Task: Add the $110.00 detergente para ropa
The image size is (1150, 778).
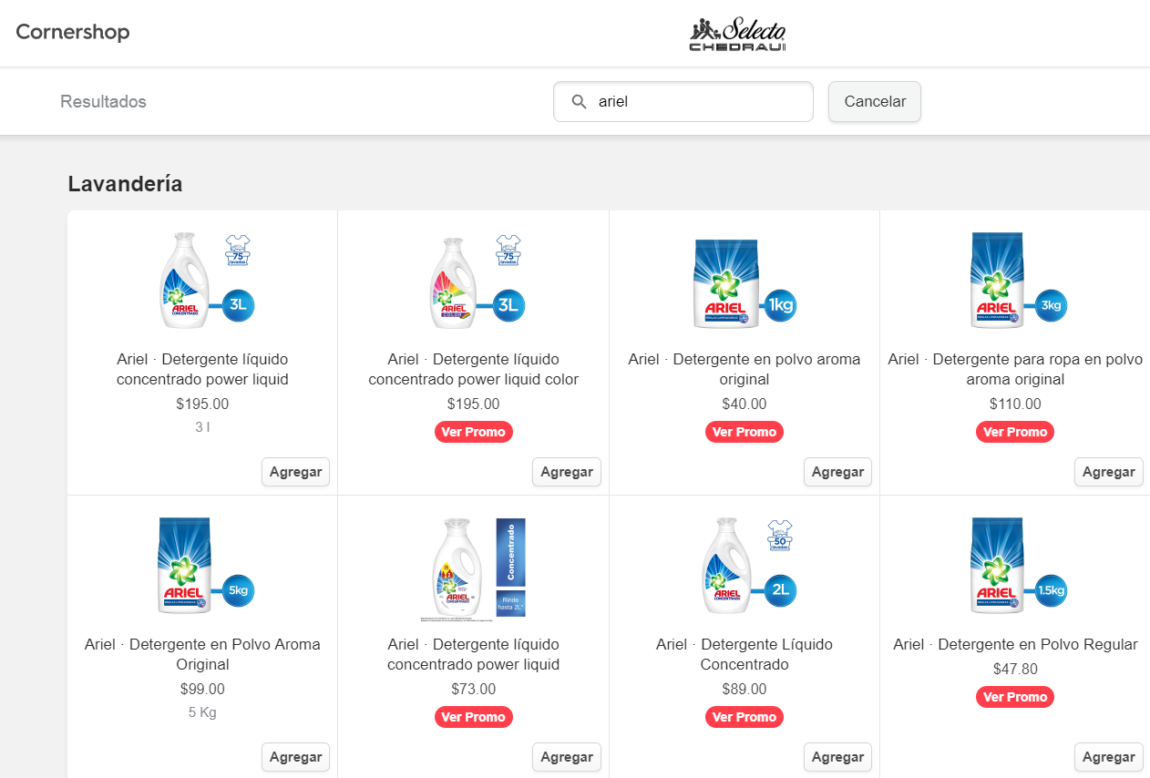Action: click(1108, 472)
